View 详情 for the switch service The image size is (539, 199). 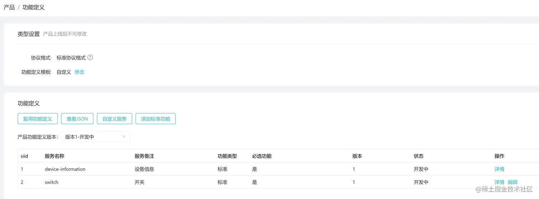(499, 182)
